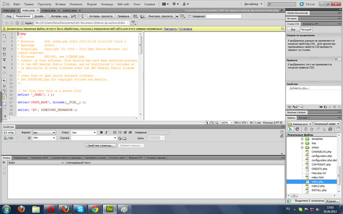Click the Название title input field

pos(224,17)
